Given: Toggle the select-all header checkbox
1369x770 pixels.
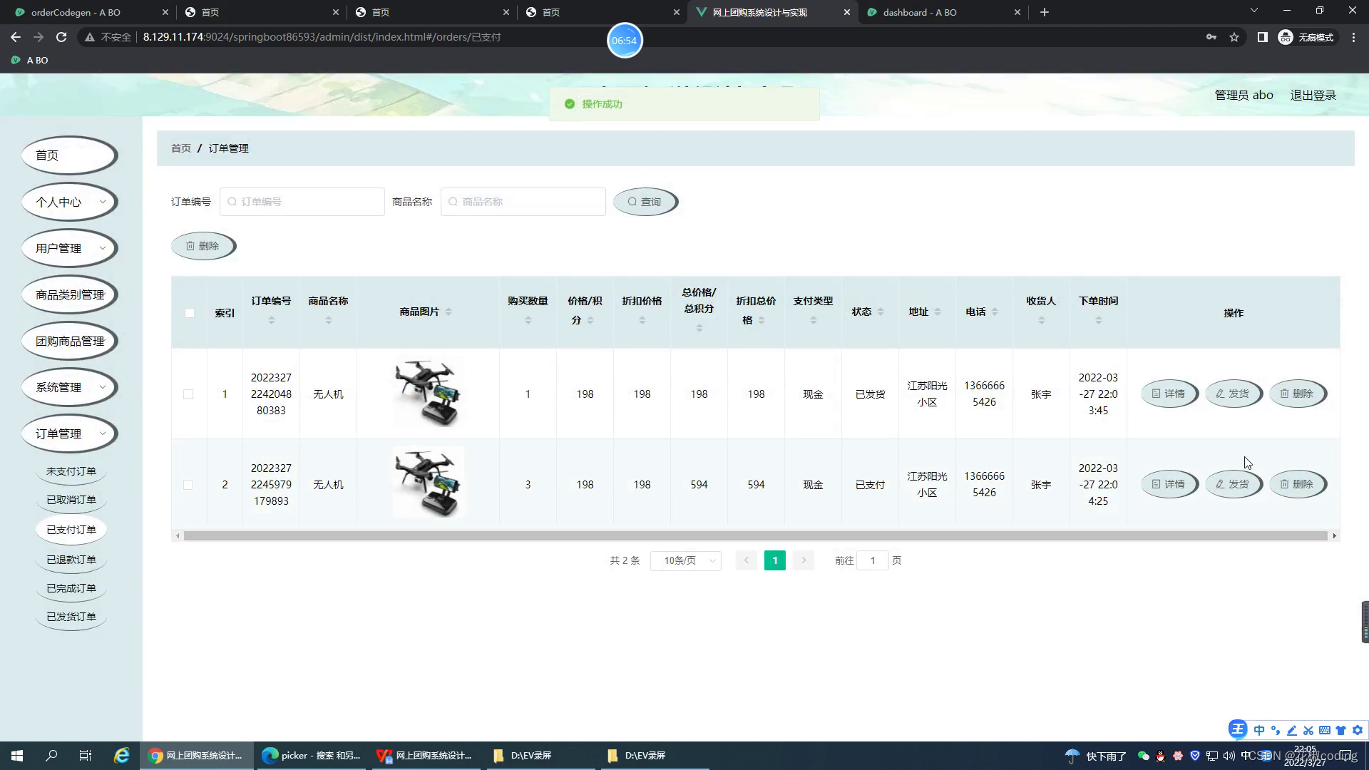Looking at the screenshot, I should 190,313.
